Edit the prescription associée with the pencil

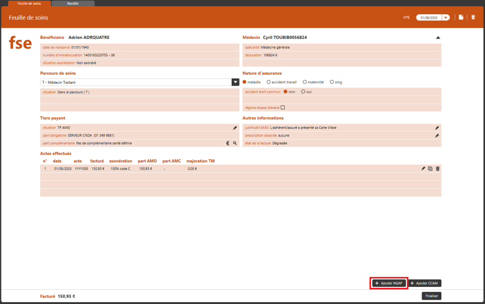tap(437, 135)
